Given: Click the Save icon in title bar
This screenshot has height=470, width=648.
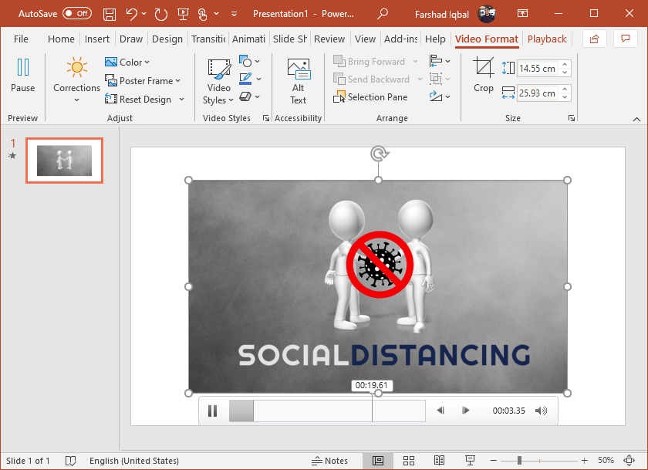Looking at the screenshot, I should [x=110, y=14].
